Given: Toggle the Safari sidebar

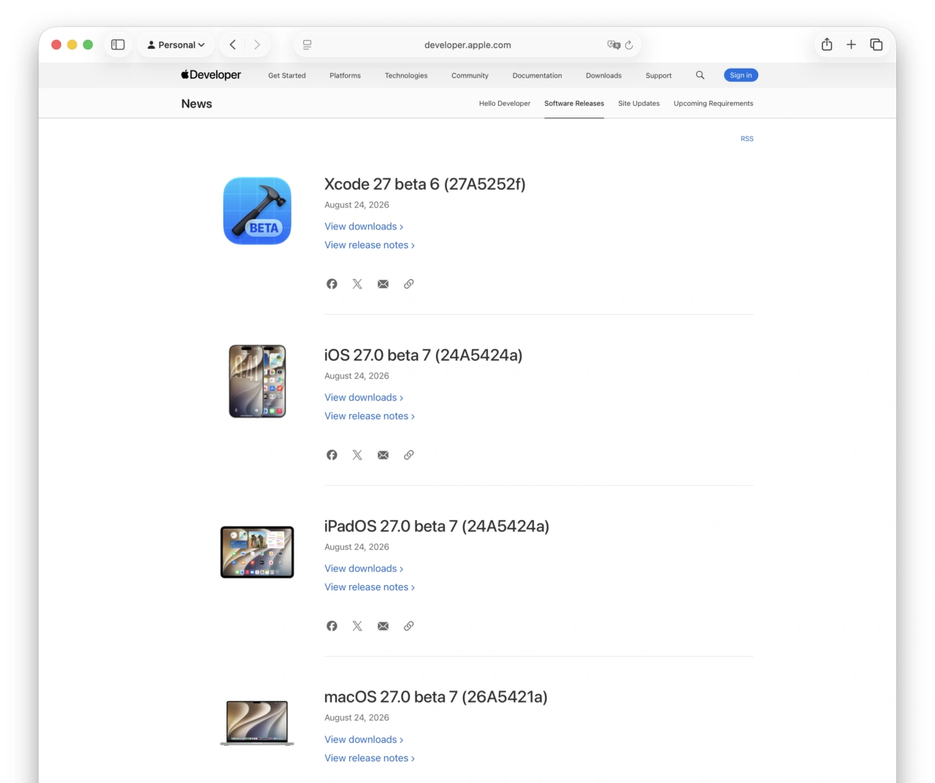Looking at the screenshot, I should (x=118, y=45).
